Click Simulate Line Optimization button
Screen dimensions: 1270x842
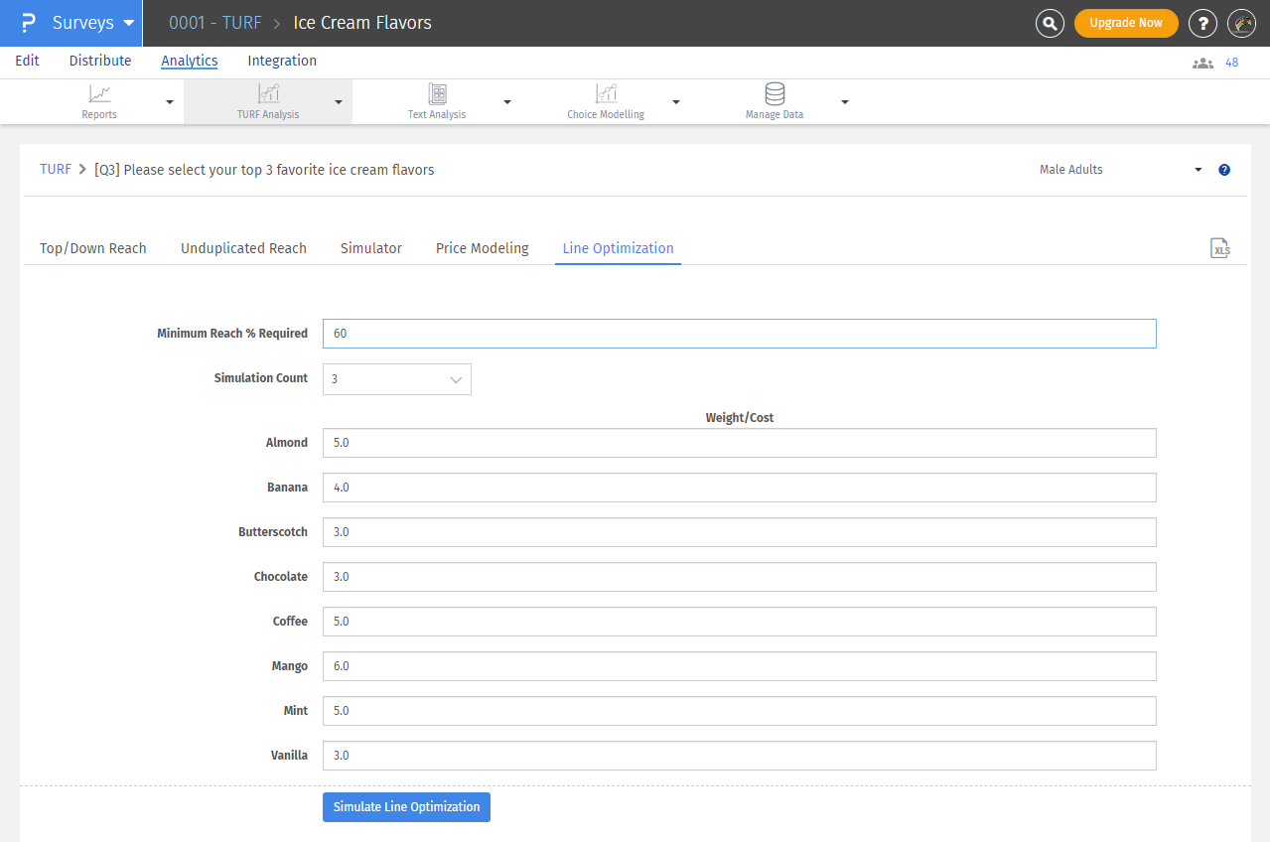pyautogui.click(x=406, y=807)
